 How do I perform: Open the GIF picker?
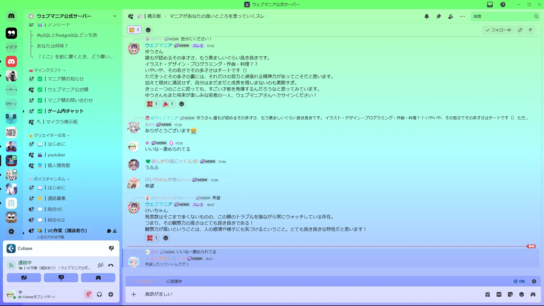499,294
